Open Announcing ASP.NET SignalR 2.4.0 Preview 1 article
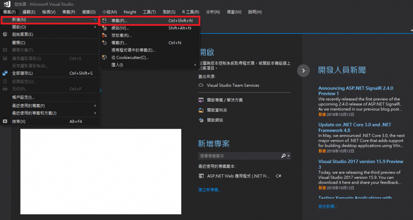 pos(356,91)
